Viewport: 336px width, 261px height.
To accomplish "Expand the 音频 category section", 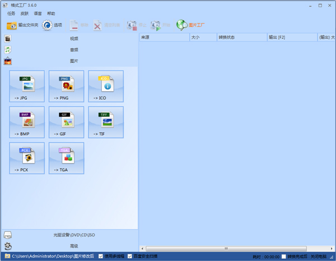I will 73,49.
